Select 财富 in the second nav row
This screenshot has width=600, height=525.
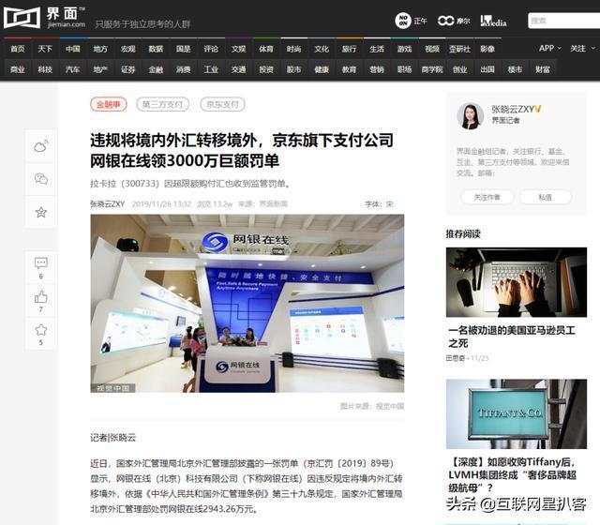[x=543, y=69]
